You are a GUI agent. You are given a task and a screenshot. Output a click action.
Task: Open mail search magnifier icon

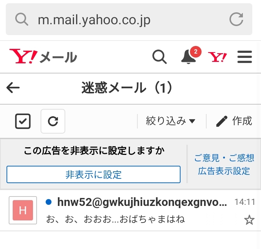159,57
